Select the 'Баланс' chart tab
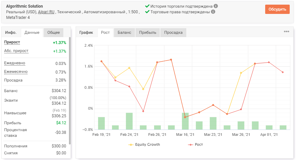Screen dimensions: 296x160 point(124,32)
